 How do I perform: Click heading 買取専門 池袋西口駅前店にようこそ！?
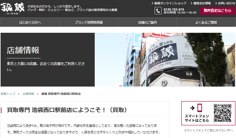coord(67,110)
